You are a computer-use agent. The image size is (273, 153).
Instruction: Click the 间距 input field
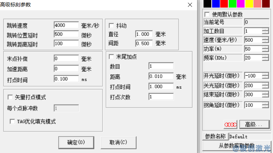point(144,43)
